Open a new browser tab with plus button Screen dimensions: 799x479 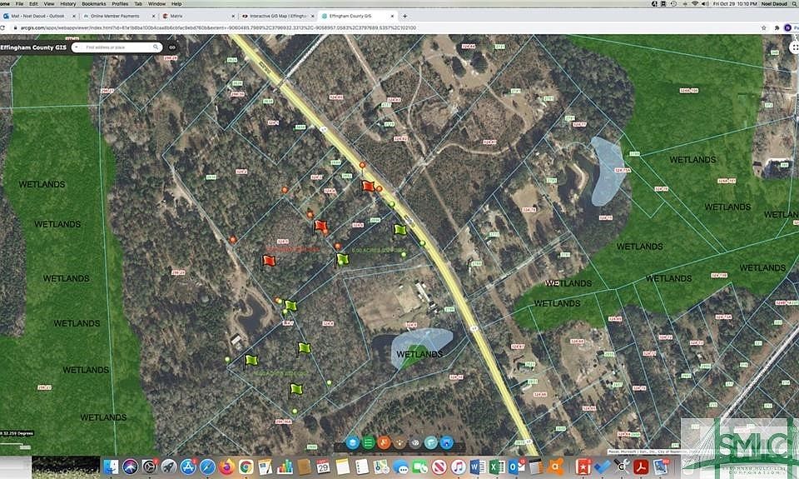coord(404,16)
